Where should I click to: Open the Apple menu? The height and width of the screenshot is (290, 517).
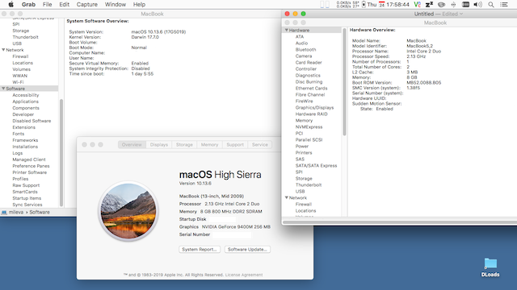(x=11, y=4)
